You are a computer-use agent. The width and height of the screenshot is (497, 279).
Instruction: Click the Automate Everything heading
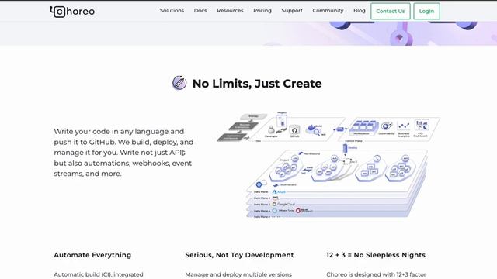(92, 255)
